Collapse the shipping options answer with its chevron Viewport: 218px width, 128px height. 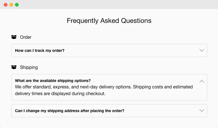201,81
